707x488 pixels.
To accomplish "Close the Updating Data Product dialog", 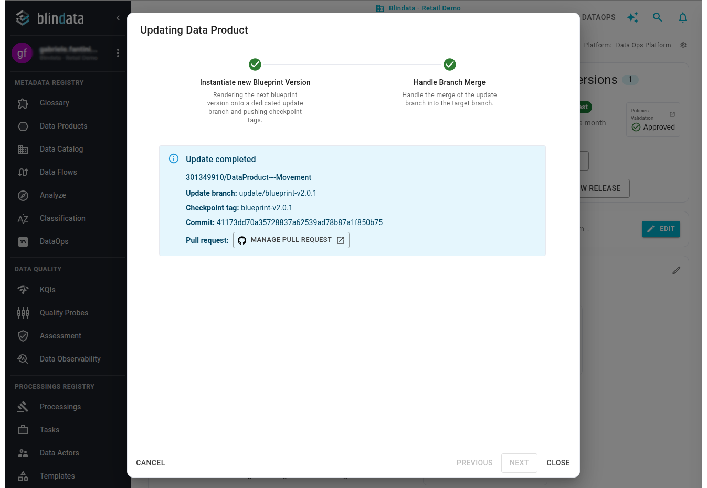I will click(x=558, y=463).
